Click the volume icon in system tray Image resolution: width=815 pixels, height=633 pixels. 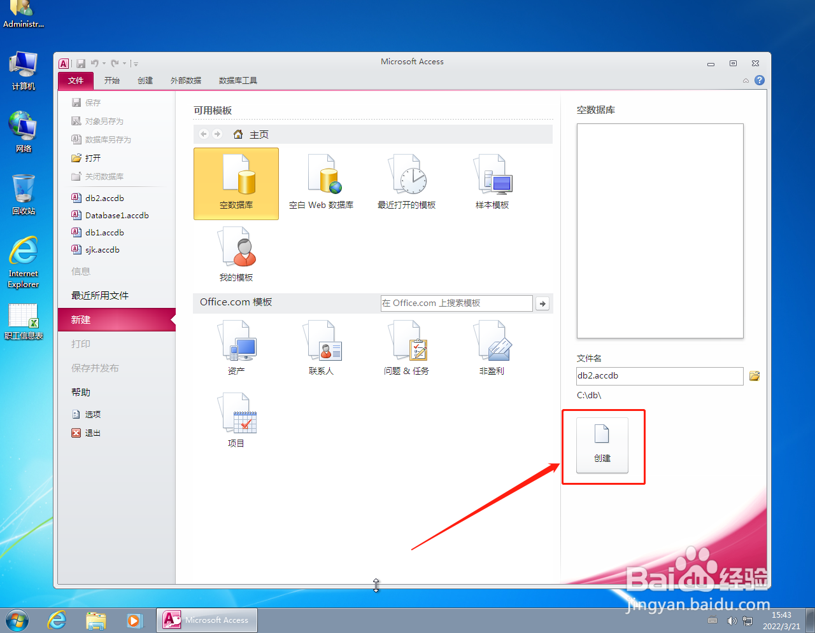click(x=732, y=620)
